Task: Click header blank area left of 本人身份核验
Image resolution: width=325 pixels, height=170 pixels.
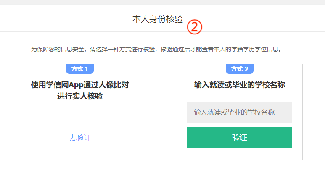Action: [x=63, y=19]
